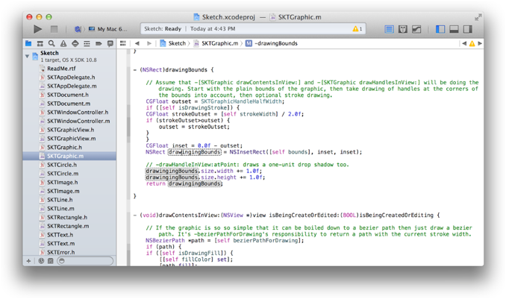Viewport: 506px width, 299px height.
Task: Open the Breakpoint navigator
Action: click(x=99, y=43)
